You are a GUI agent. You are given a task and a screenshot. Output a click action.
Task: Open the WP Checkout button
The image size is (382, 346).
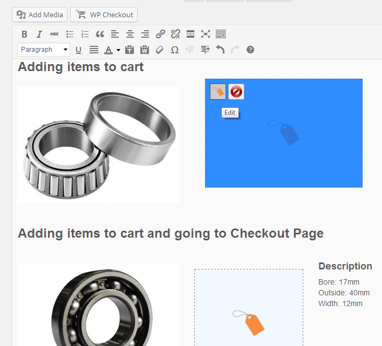pyautogui.click(x=104, y=15)
